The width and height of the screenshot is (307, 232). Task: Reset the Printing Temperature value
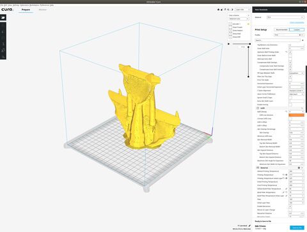(283, 175)
